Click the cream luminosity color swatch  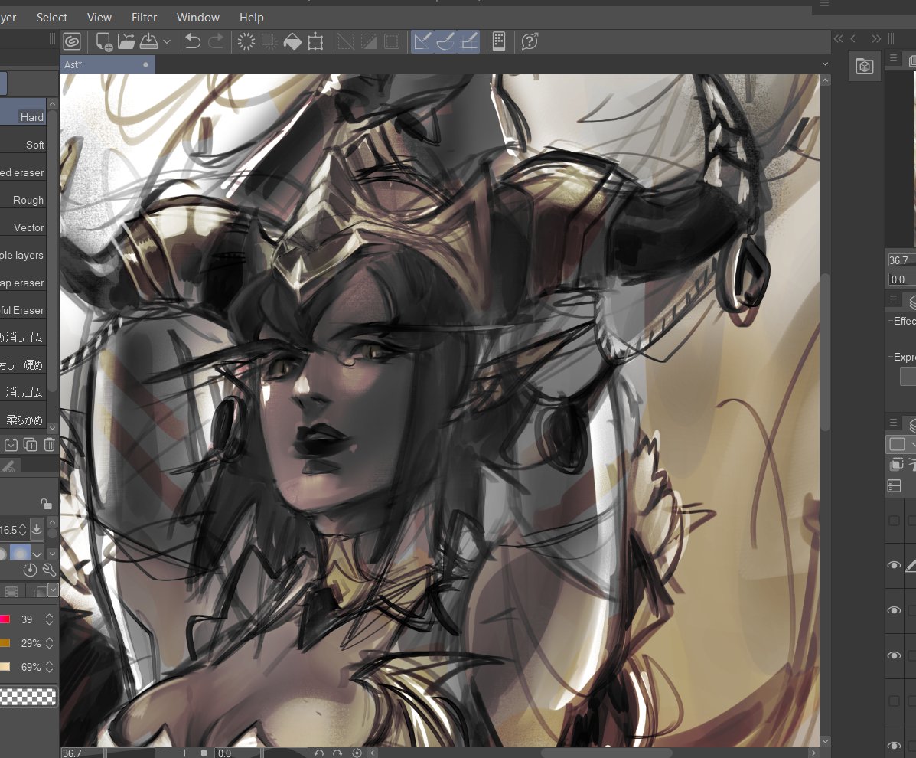[x=5, y=667]
